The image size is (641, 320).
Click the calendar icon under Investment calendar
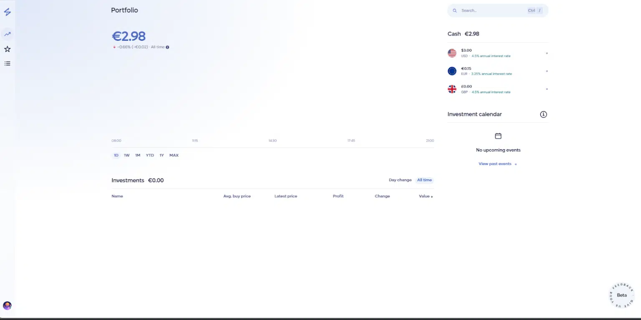498,135
